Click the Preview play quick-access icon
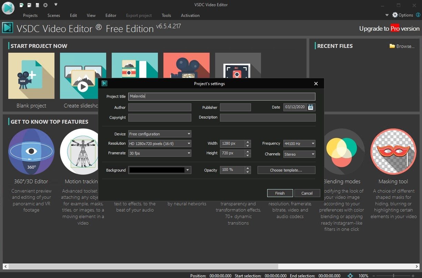This screenshot has width=422, height=278. pyautogui.click(x=46, y=5)
